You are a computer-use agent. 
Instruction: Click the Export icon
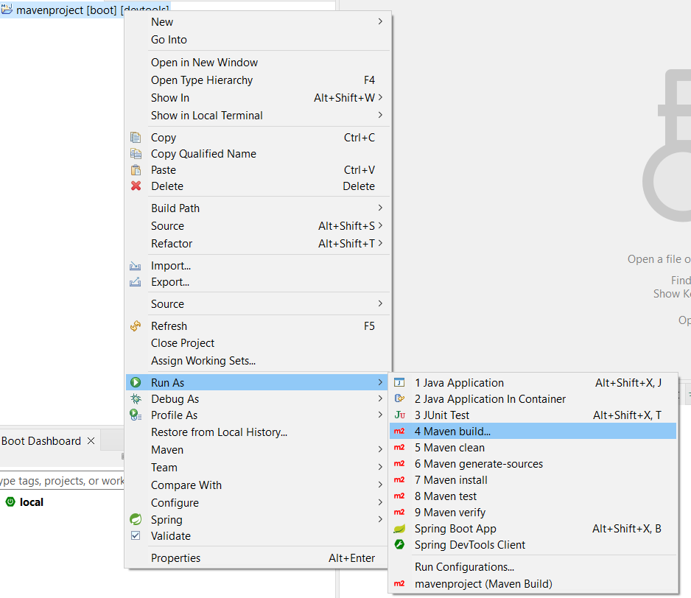136,282
